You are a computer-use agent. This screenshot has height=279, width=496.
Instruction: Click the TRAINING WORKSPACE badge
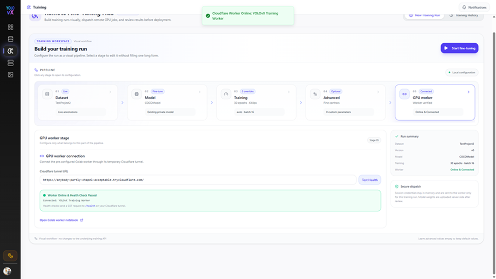(x=53, y=41)
